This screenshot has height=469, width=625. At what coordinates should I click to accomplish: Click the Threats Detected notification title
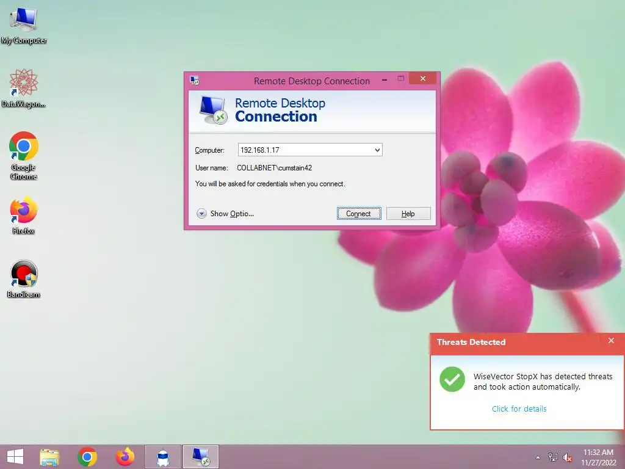tap(471, 342)
